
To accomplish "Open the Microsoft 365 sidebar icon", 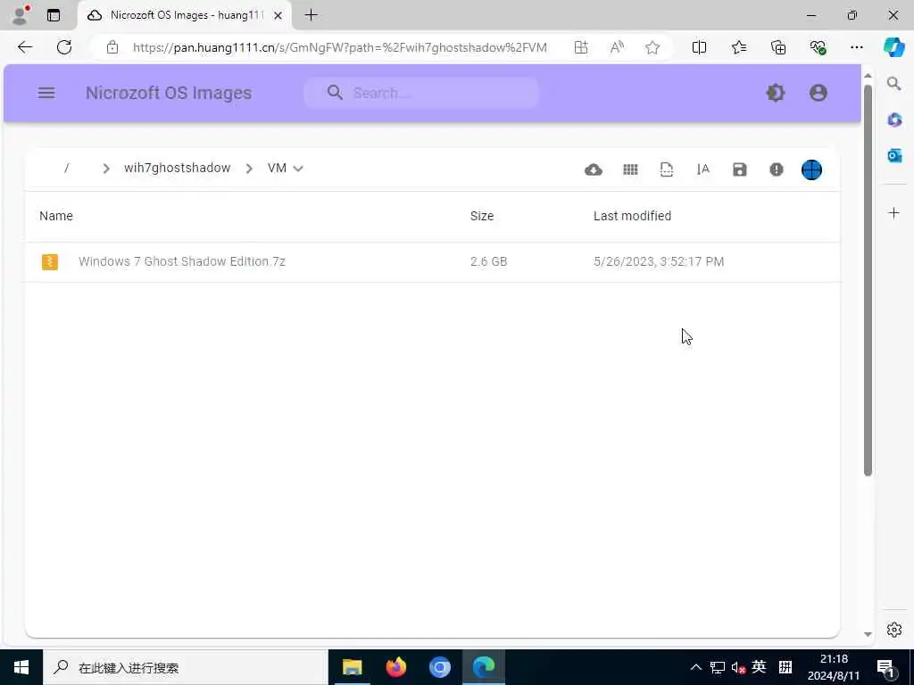I will click(894, 120).
